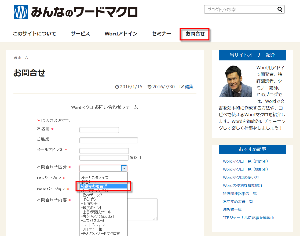Click the ご職業 text field
Image resolution: width=300 pixels, height=236 pixels.
pyautogui.click(x=109, y=140)
